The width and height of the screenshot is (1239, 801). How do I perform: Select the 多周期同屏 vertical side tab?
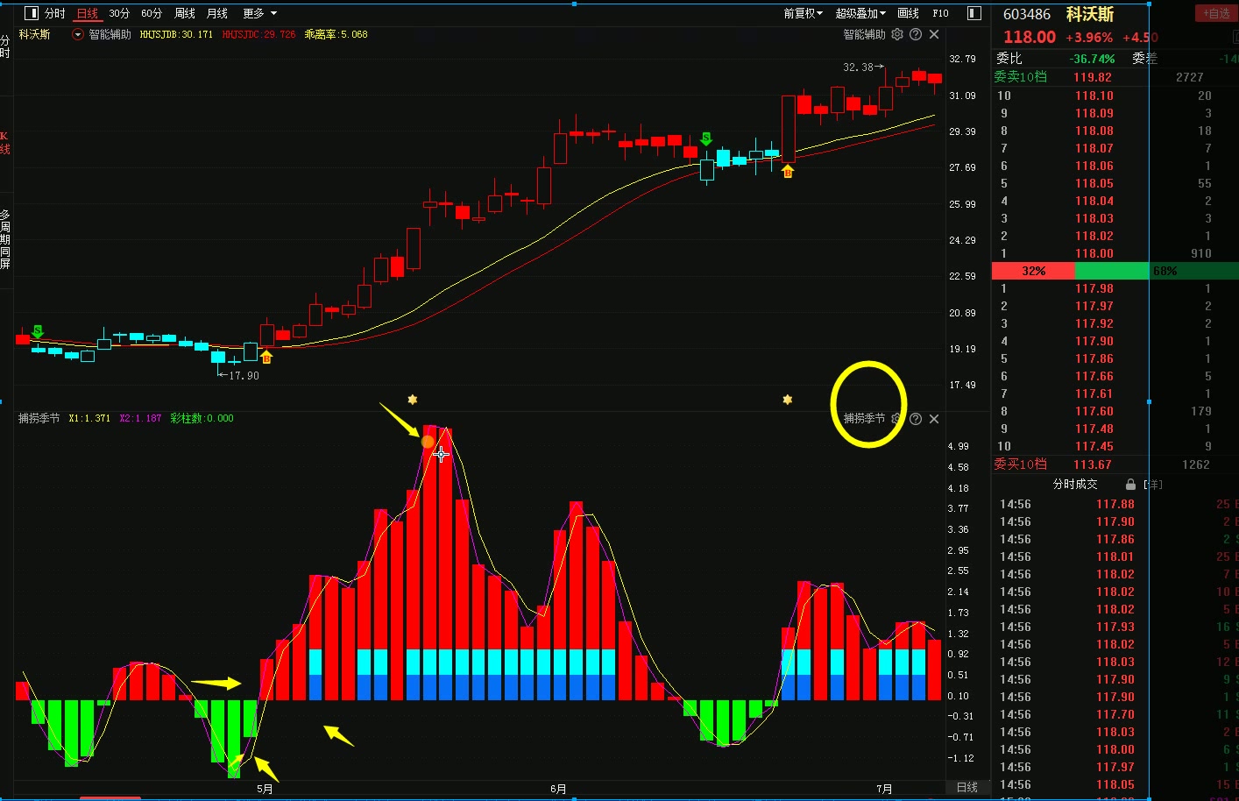click(5, 239)
